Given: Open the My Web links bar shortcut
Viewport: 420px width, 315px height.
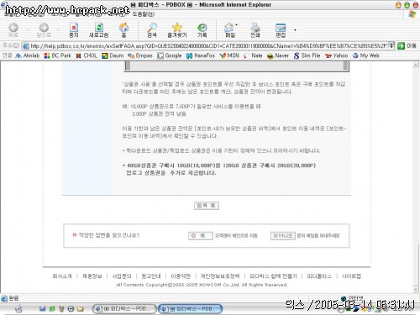Looking at the screenshot, I should pyautogui.click(x=366, y=55).
